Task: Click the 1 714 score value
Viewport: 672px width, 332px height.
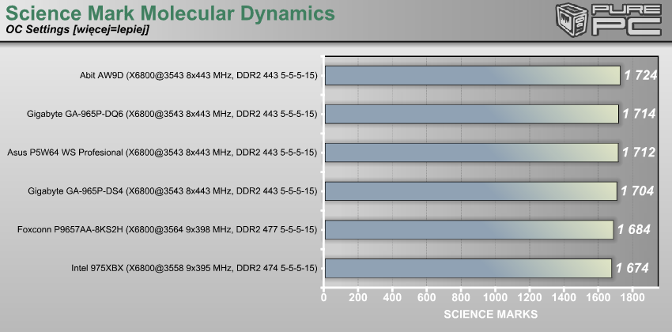Action: [x=639, y=114]
